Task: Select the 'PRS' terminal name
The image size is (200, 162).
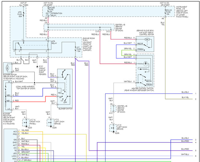Action: tap(15, 134)
